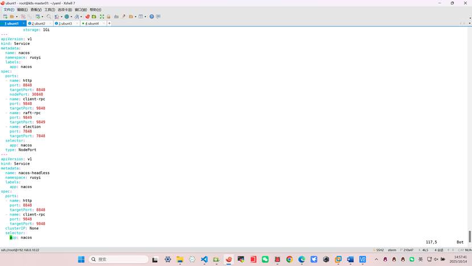This screenshot has width=472, height=266.
Task: Expand the Open Session dropdown arrow
Action: tap(16, 17)
